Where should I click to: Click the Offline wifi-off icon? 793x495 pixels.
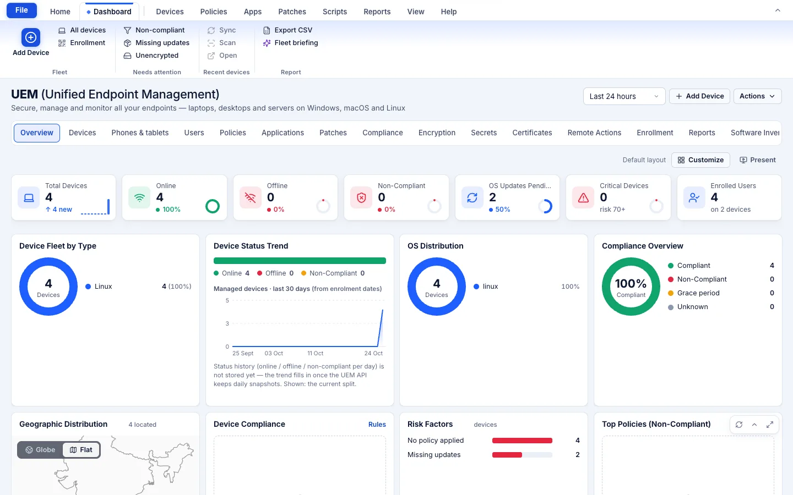click(x=251, y=197)
